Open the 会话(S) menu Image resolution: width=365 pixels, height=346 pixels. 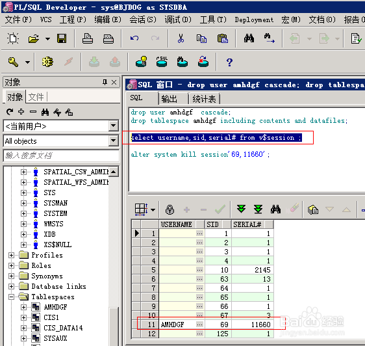pos(143,20)
